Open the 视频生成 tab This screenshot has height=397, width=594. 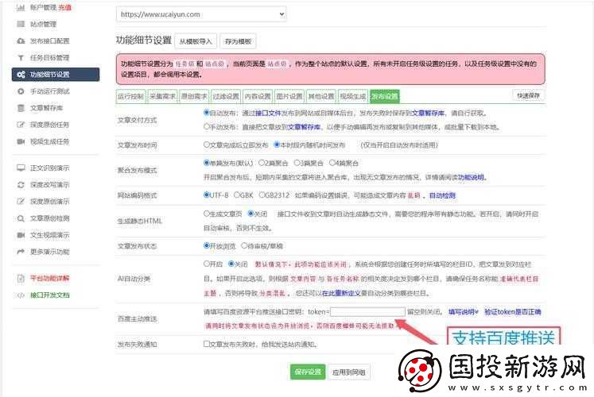pyautogui.click(x=353, y=96)
